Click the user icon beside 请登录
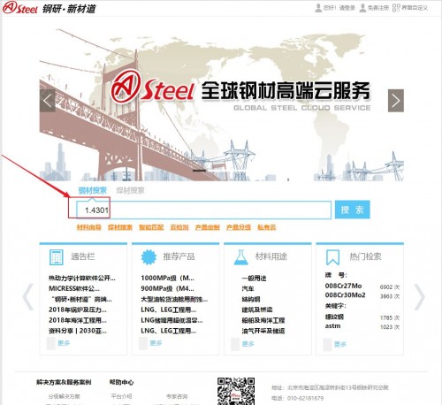 pyautogui.click(x=318, y=8)
